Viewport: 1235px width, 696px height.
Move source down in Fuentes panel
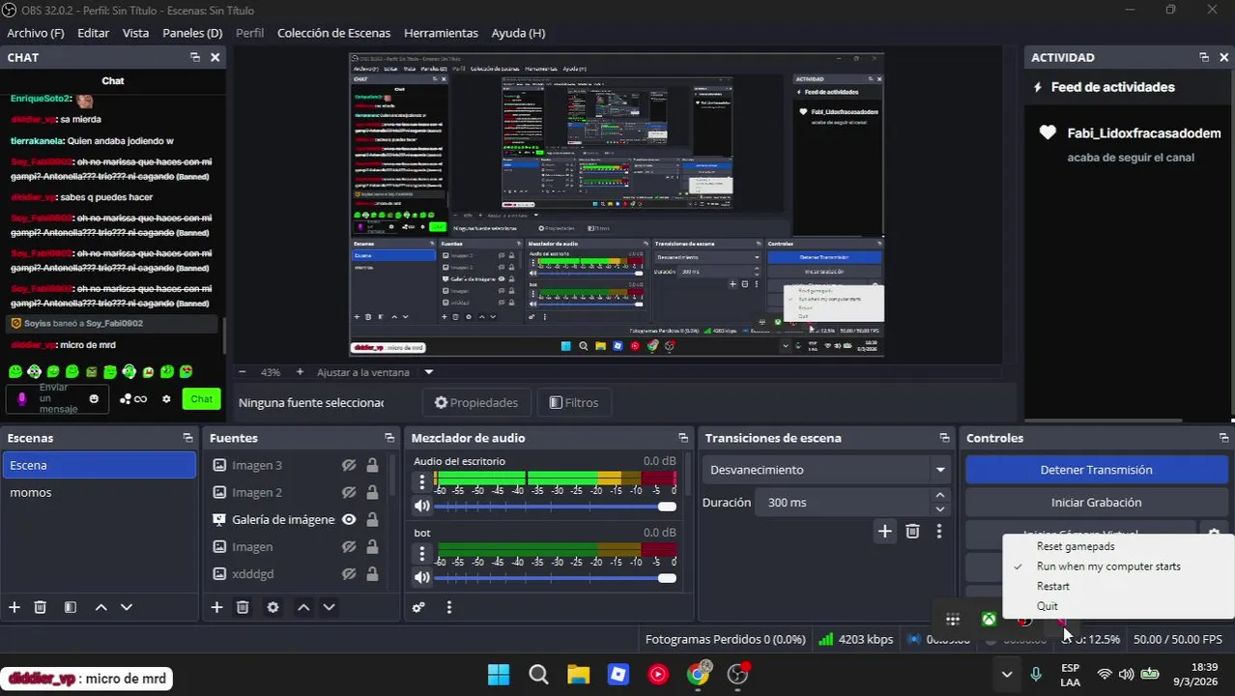[329, 607]
